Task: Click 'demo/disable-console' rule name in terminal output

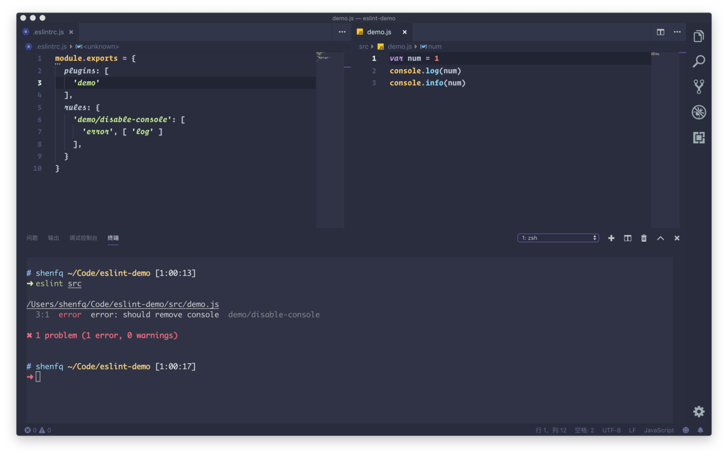Action: tap(274, 314)
